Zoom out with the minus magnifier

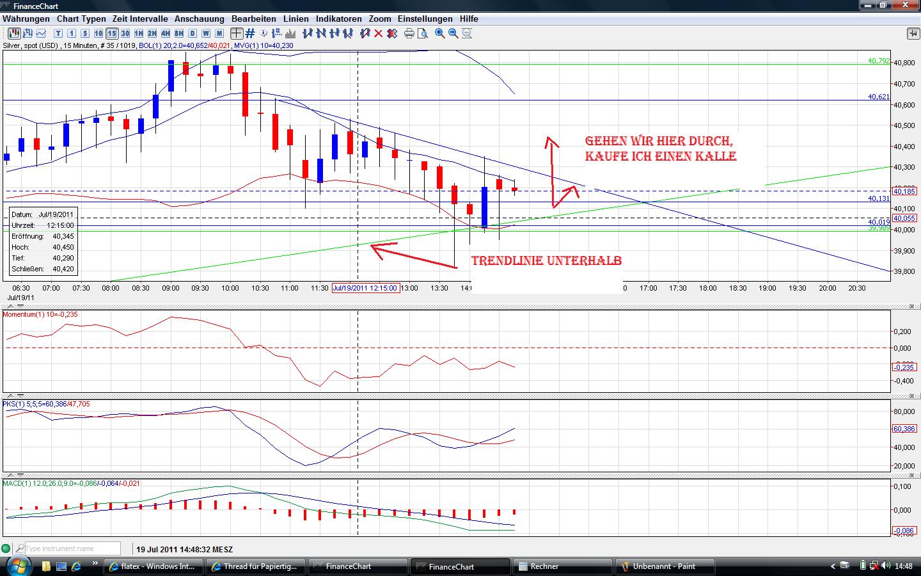(x=453, y=33)
